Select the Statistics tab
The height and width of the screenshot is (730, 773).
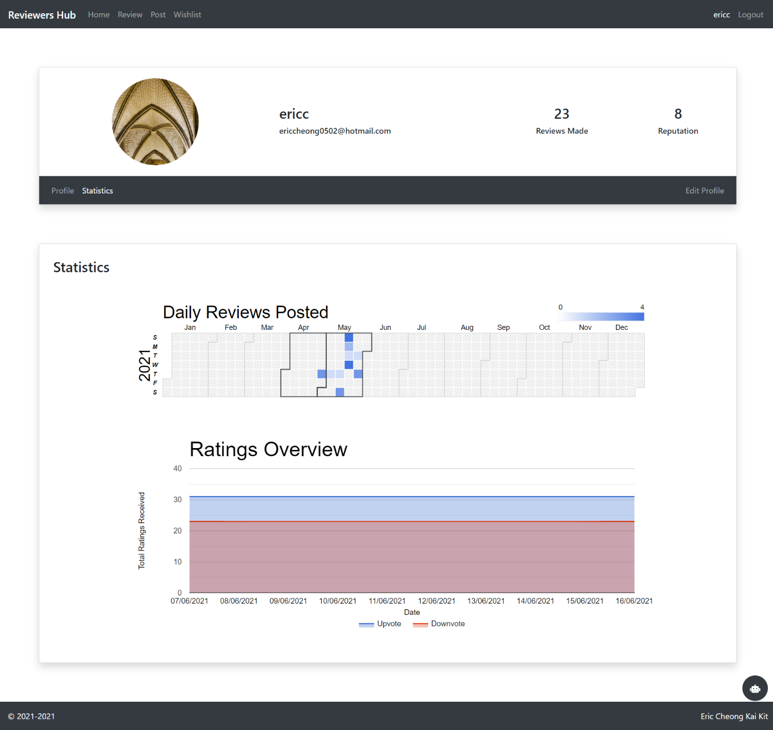point(97,190)
